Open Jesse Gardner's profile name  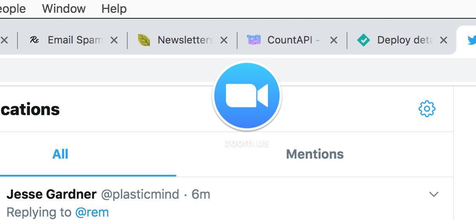[52, 194]
